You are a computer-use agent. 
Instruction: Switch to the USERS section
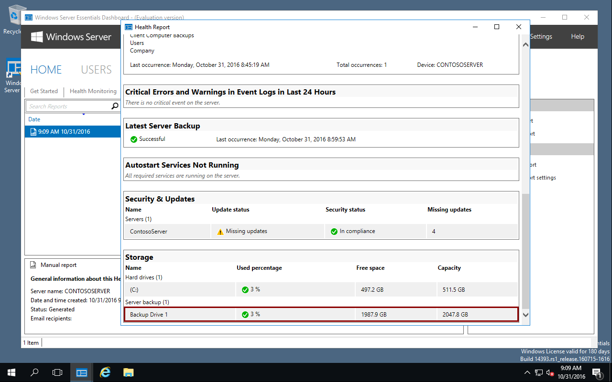tap(96, 70)
